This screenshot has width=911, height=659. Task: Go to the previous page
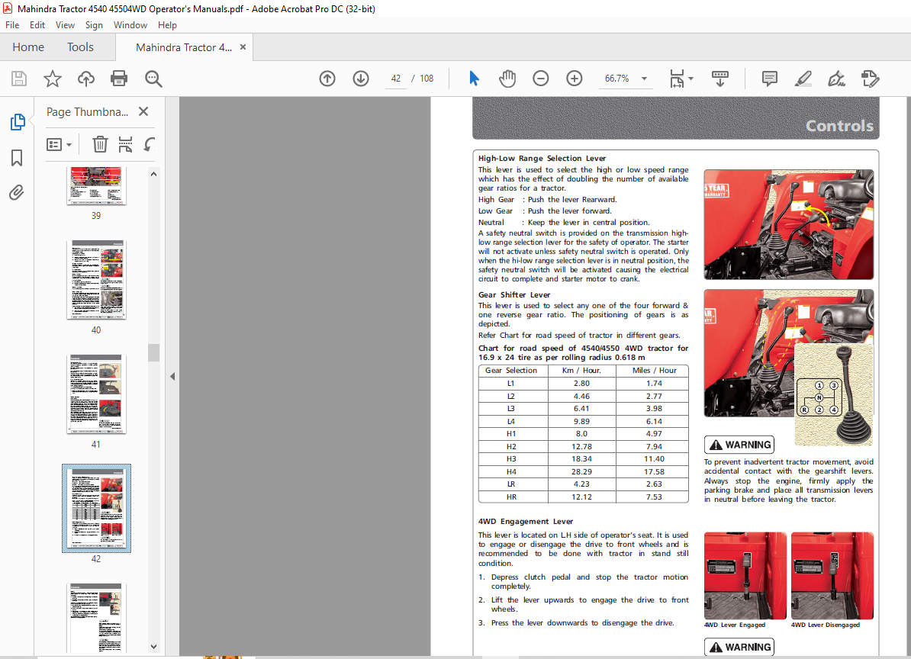327,79
